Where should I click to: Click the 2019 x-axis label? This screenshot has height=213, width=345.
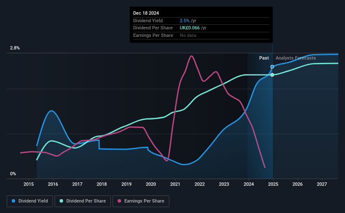[x=126, y=184]
